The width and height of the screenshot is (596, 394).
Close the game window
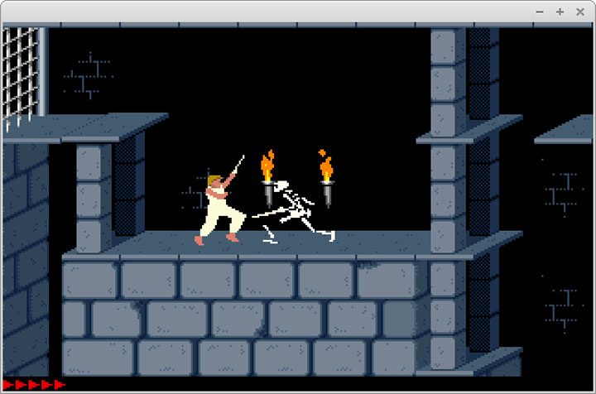coord(579,12)
